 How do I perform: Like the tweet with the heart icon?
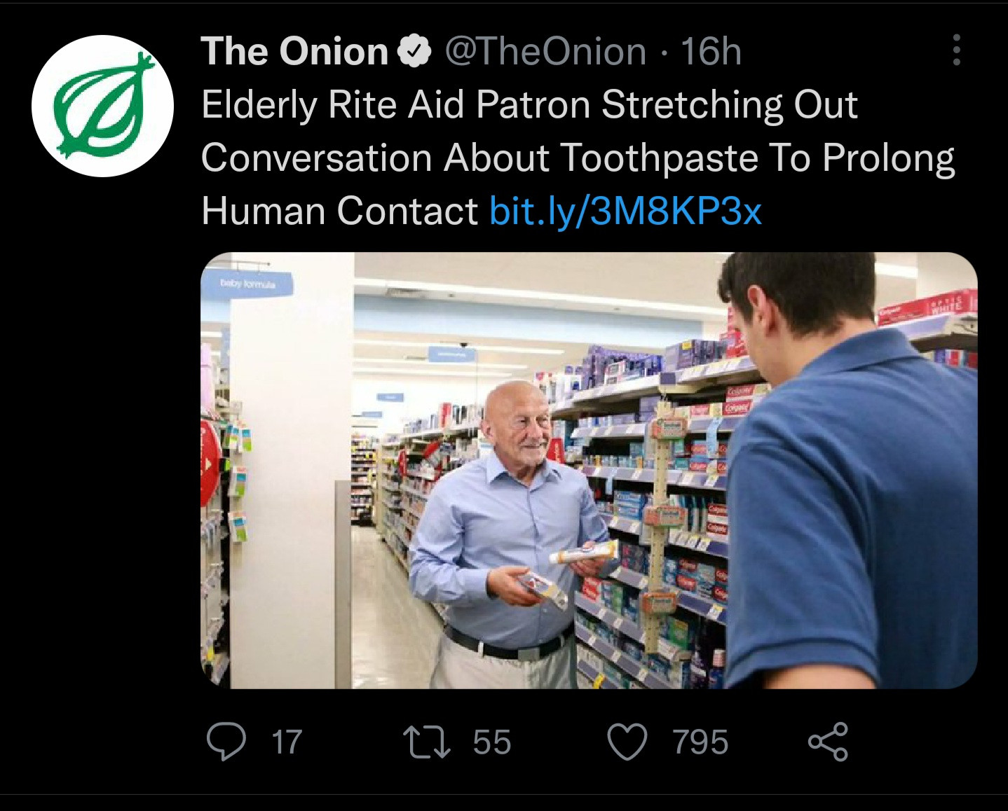pyautogui.click(x=627, y=742)
